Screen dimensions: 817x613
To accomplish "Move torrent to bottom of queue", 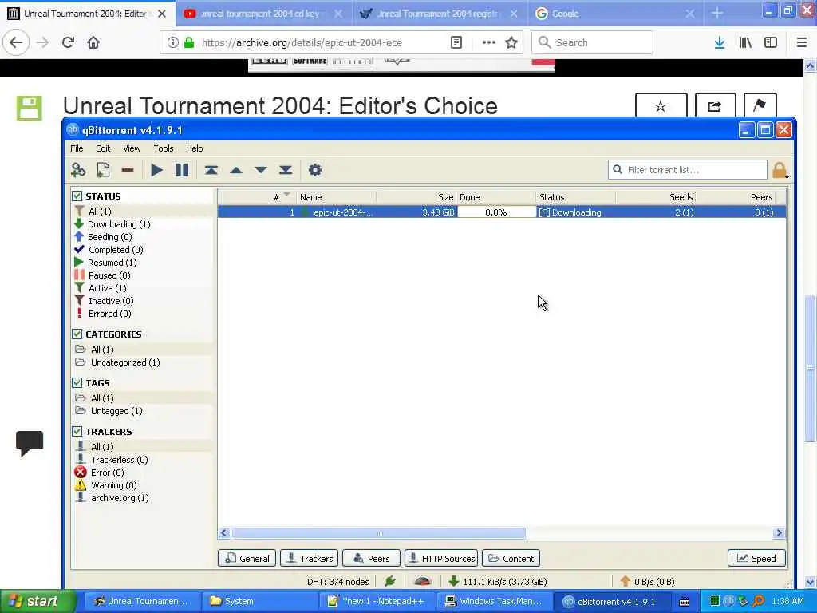I will [286, 170].
